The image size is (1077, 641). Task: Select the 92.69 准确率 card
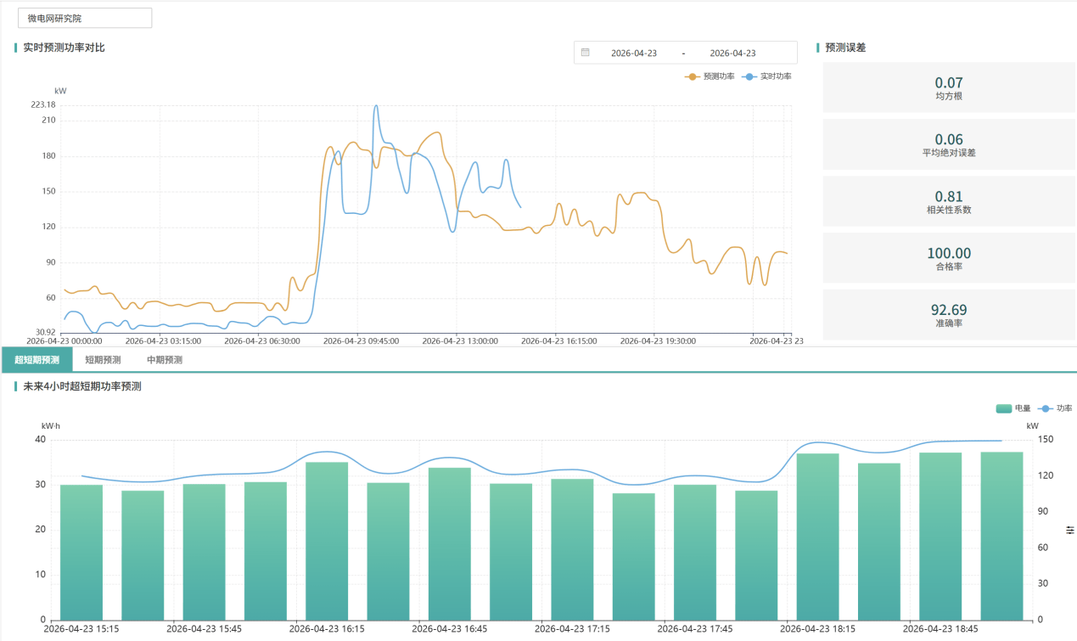[949, 315]
